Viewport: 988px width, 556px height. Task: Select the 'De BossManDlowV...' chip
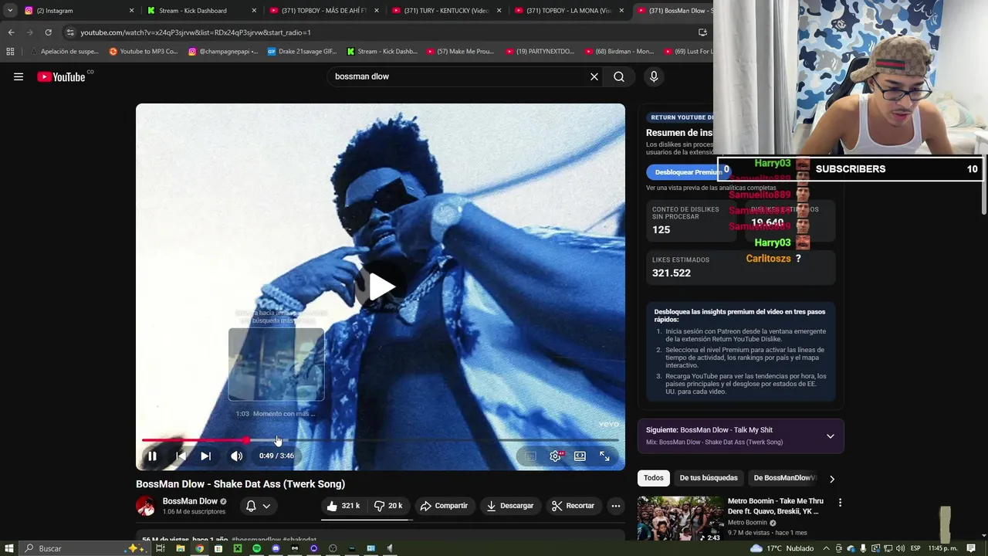tap(783, 478)
